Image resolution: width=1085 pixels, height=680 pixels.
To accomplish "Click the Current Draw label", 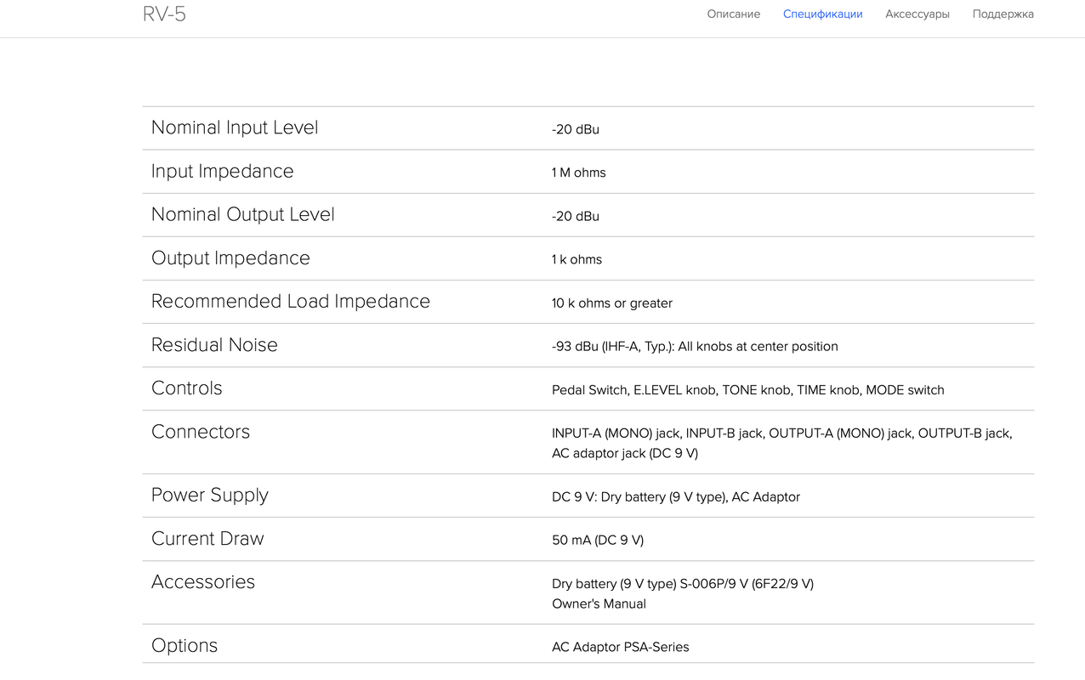I will coord(207,538).
